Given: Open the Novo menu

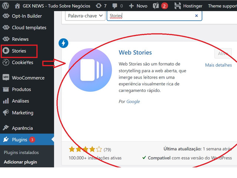Looking at the screenshot, I should [x=142, y=6].
